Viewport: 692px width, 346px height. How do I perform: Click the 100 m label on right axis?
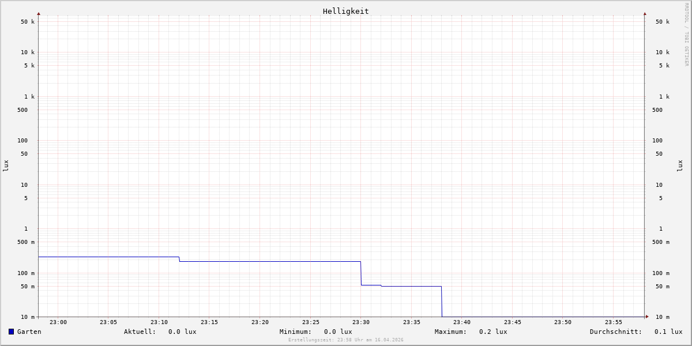pos(661,273)
